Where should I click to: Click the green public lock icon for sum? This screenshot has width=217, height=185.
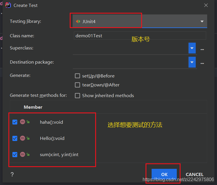pyautogui.click(x=28, y=154)
